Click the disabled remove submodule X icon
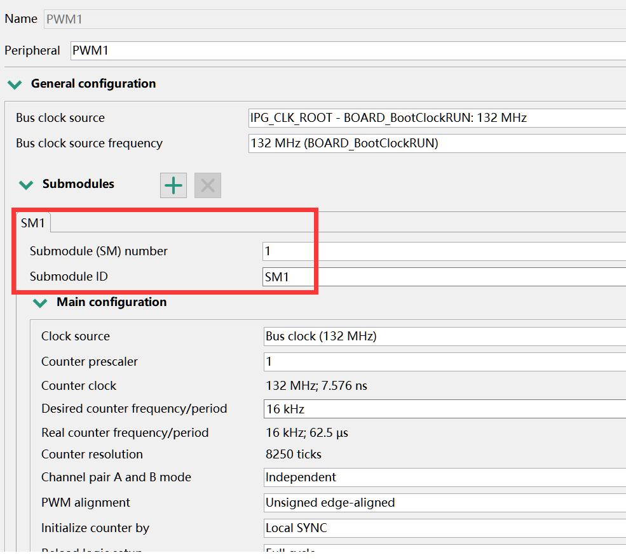The height and width of the screenshot is (560, 626). (208, 185)
